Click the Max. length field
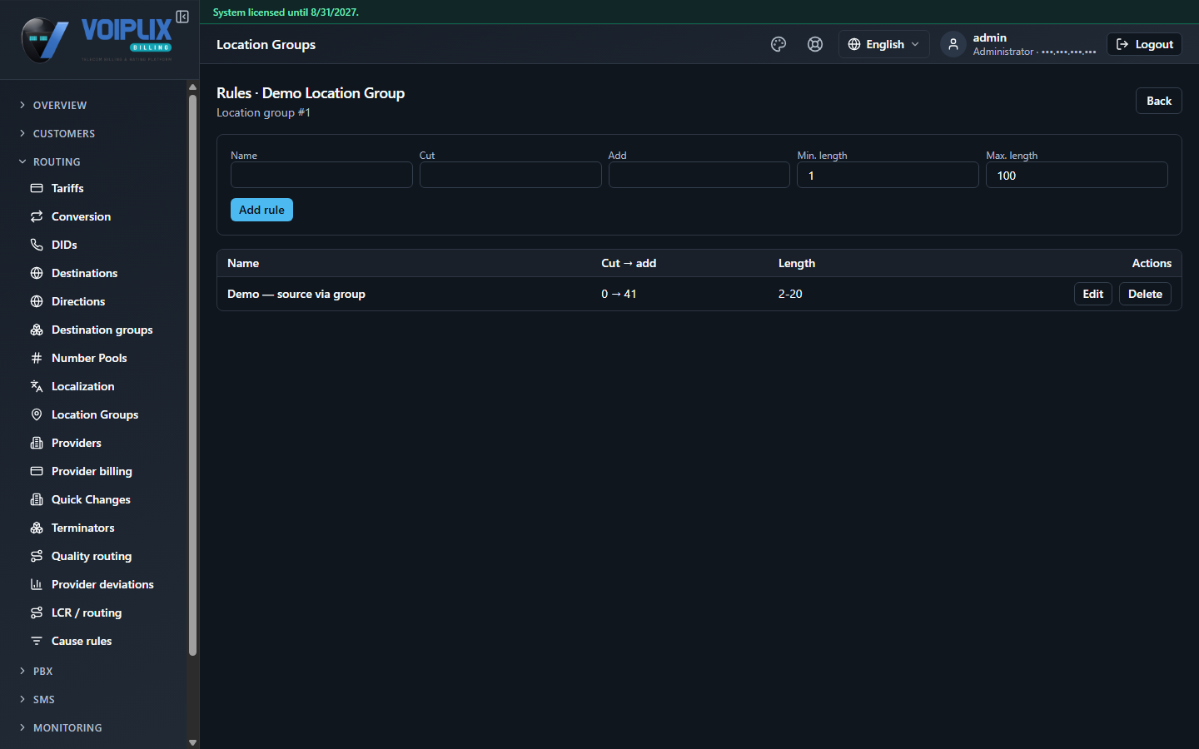The height and width of the screenshot is (749, 1199). tap(1077, 175)
